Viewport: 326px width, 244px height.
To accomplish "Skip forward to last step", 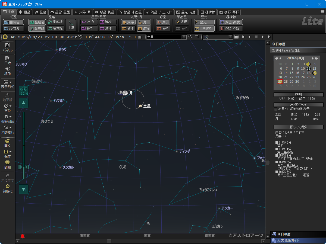I will (269, 37).
